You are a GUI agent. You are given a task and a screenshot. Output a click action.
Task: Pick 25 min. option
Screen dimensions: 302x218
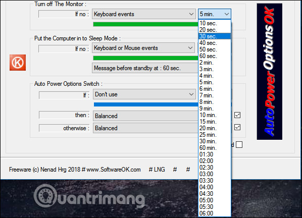(x=215, y=135)
